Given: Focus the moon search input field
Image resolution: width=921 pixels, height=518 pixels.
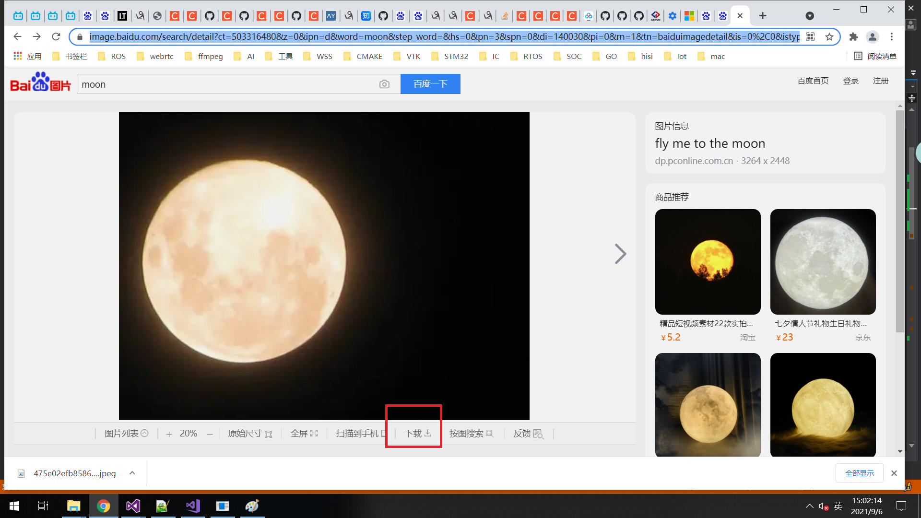Looking at the screenshot, I should tap(228, 84).
